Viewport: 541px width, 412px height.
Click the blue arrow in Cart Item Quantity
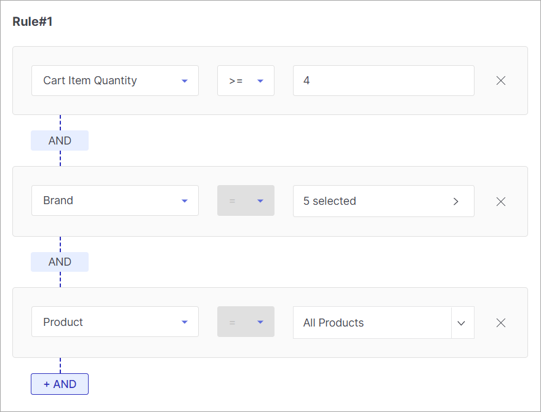(x=185, y=81)
